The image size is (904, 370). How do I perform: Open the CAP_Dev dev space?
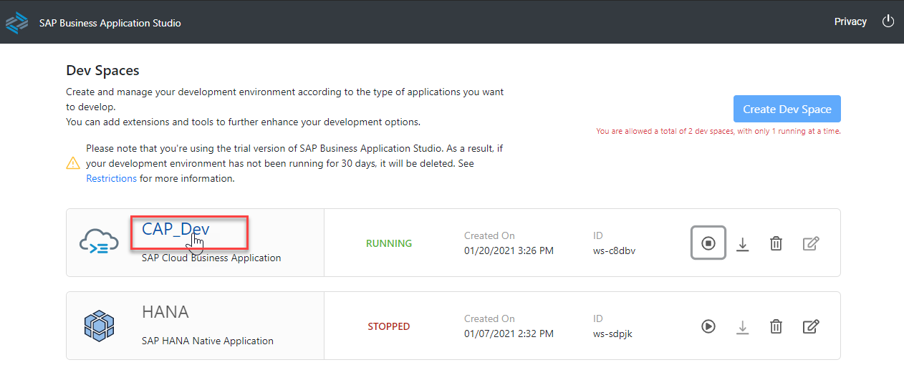coord(175,229)
